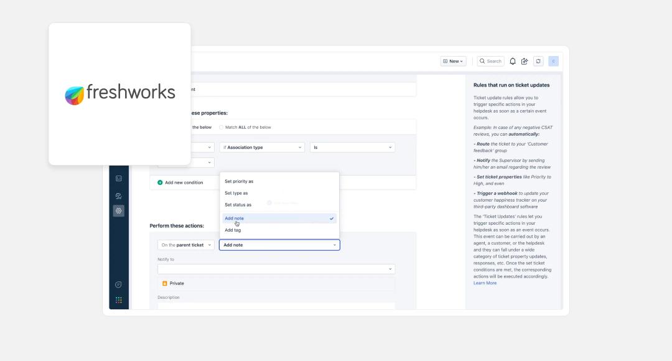Click the notification bell icon

511,60
